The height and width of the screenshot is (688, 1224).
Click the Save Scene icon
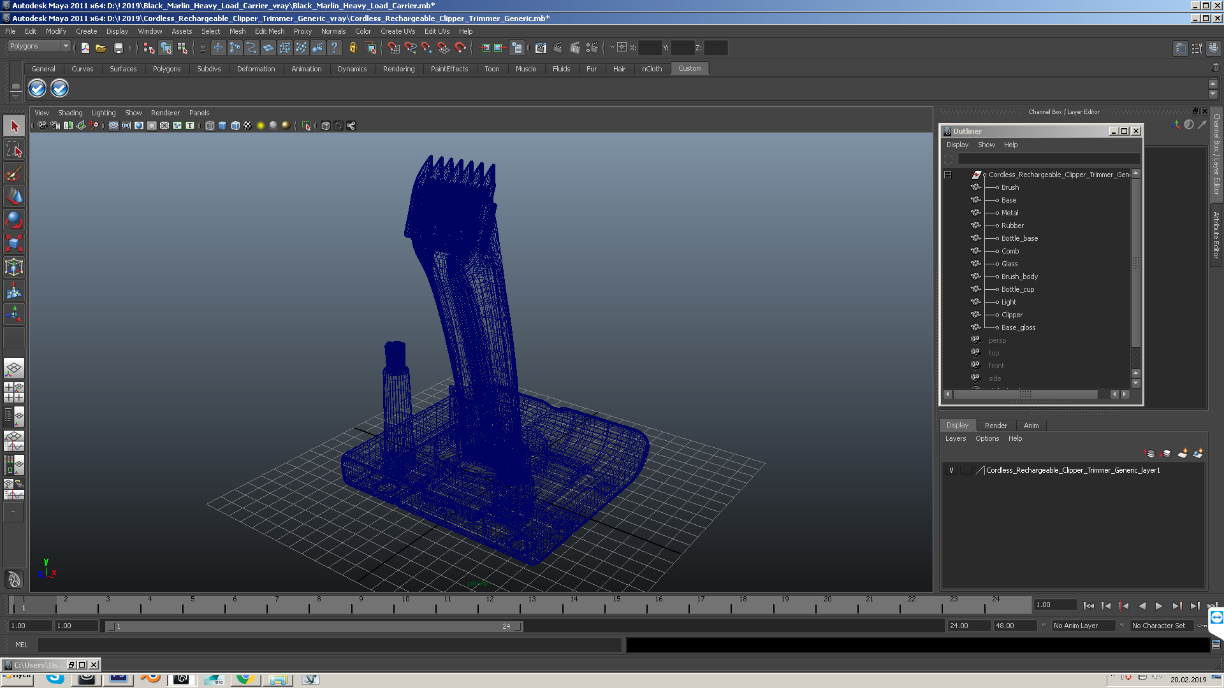[118, 48]
